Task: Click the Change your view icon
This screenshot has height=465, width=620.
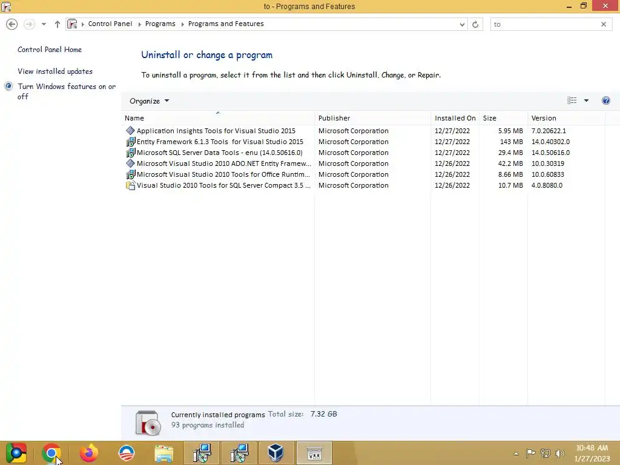Action: 572,101
